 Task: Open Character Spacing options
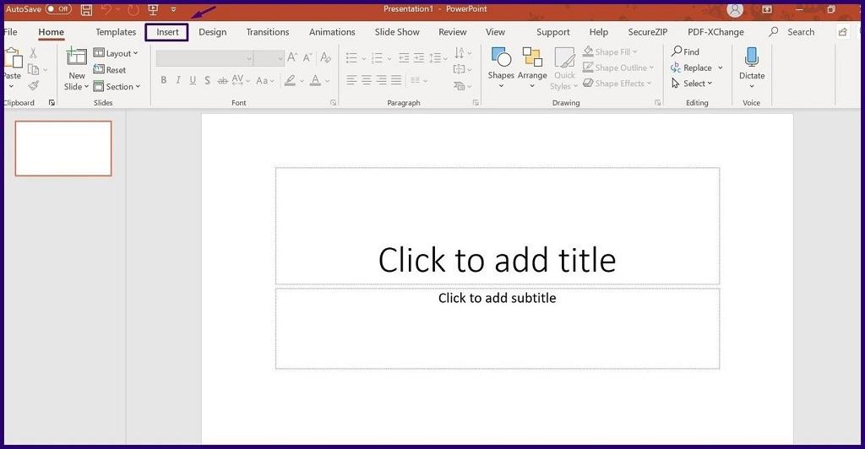pyautogui.click(x=241, y=80)
